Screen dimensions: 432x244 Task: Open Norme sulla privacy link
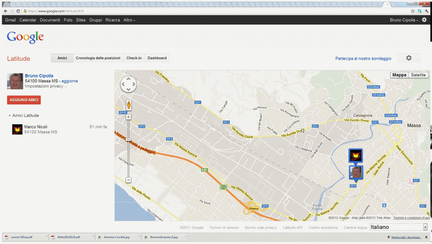pyautogui.click(x=261, y=227)
